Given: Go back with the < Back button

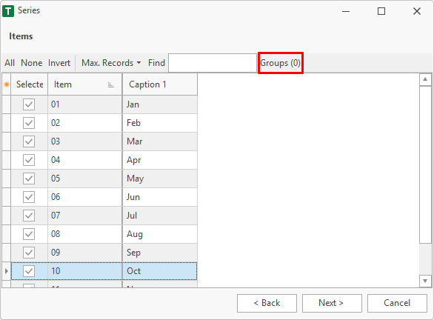Looking at the screenshot, I should coord(267,303).
